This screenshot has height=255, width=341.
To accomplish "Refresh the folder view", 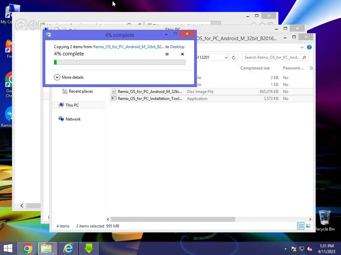I will point(233,57).
